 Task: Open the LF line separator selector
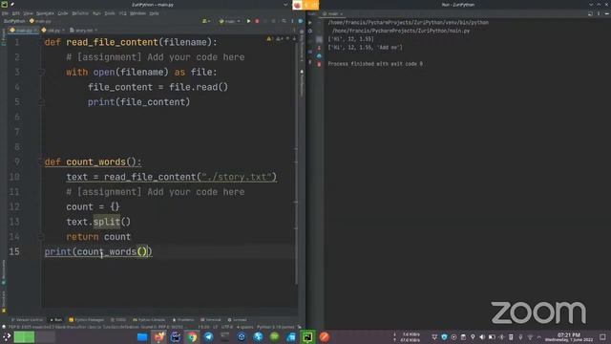tap(215, 327)
